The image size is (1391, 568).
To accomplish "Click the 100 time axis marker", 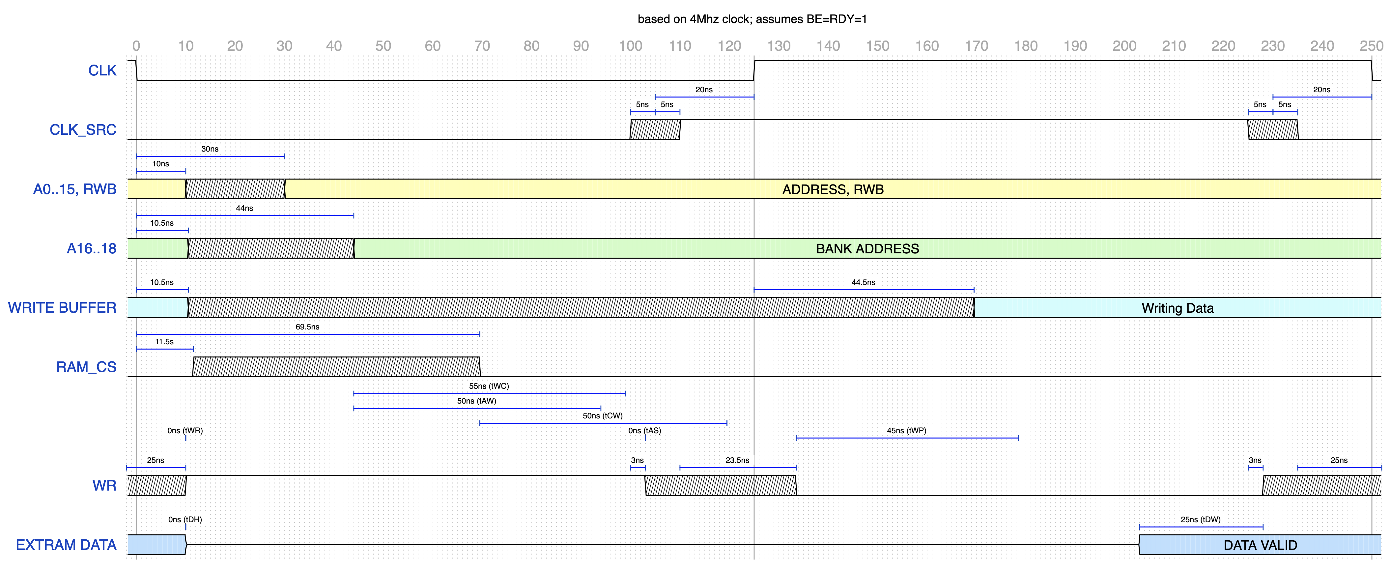I will pyautogui.click(x=630, y=46).
